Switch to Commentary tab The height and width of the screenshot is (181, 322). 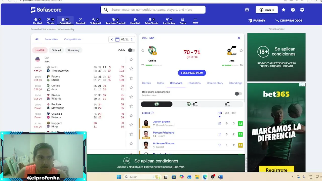click(215, 83)
